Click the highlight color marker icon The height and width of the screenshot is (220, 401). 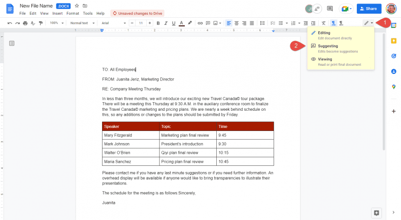(190, 23)
